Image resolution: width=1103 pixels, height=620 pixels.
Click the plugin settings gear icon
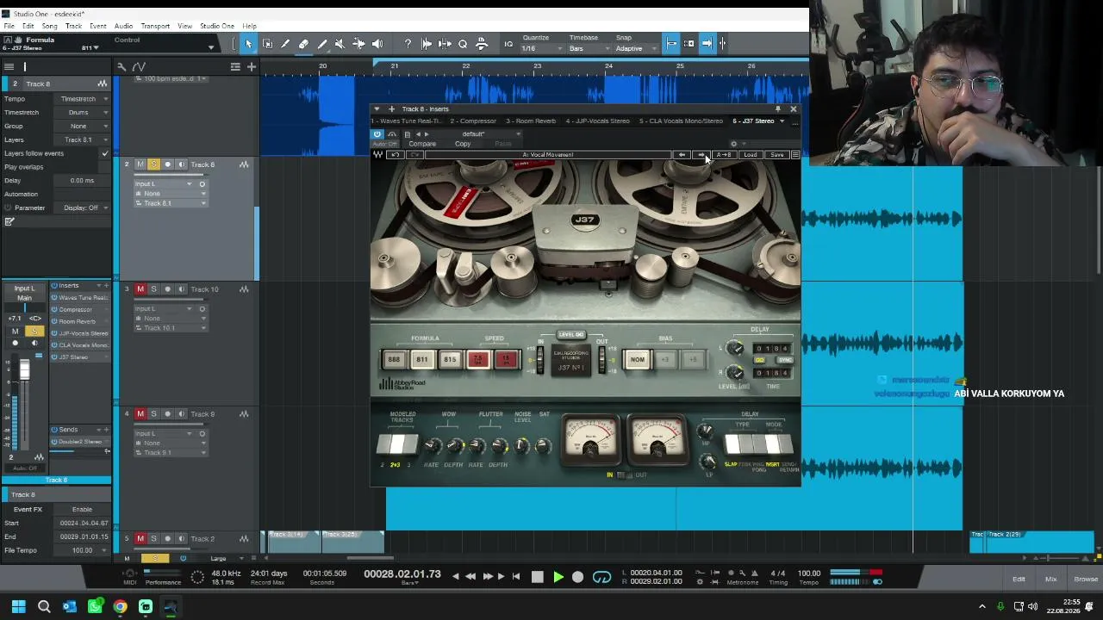click(x=734, y=144)
